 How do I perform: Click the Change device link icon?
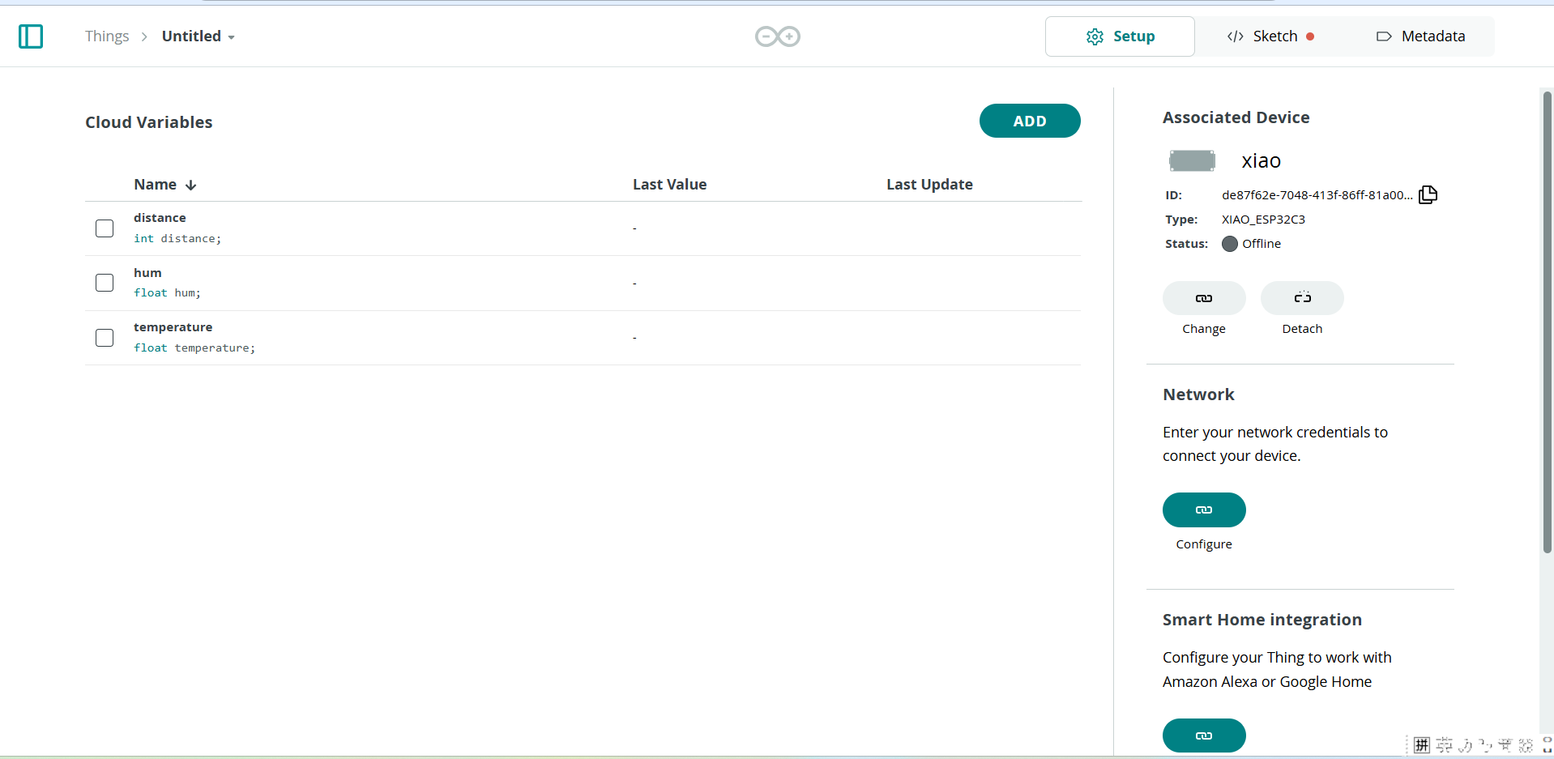coord(1204,298)
